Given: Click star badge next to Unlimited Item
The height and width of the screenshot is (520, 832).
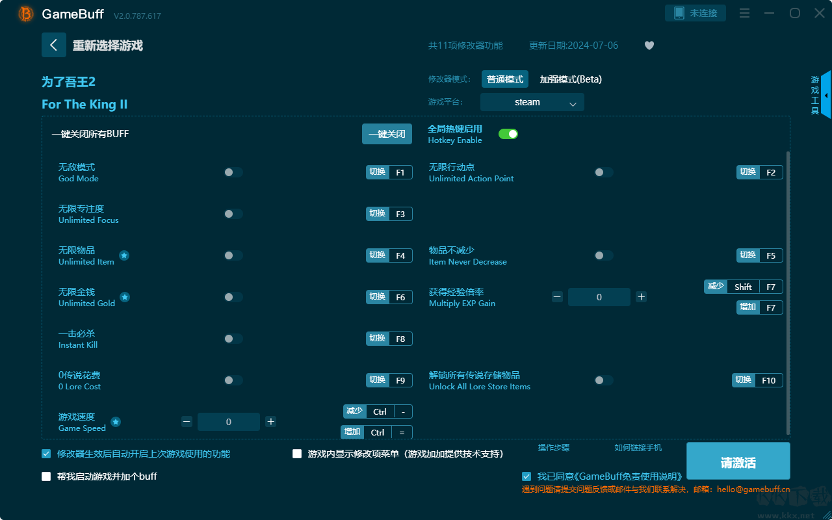Looking at the screenshot, I should [124, 255].
